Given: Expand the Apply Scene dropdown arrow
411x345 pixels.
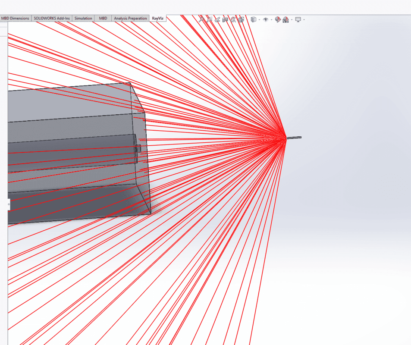Looking at the screenshot, I should coord(292,19).
